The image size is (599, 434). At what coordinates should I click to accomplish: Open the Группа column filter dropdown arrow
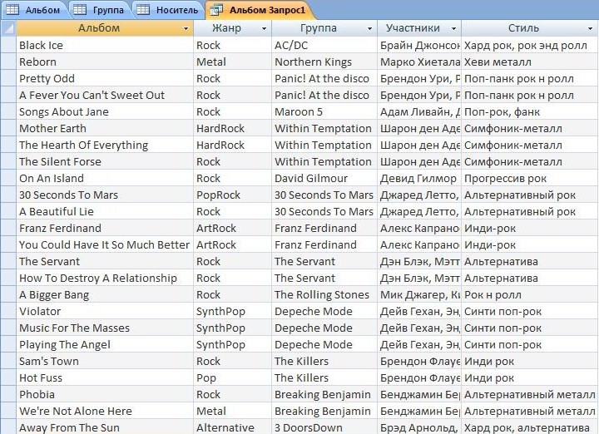pos(369,28)
